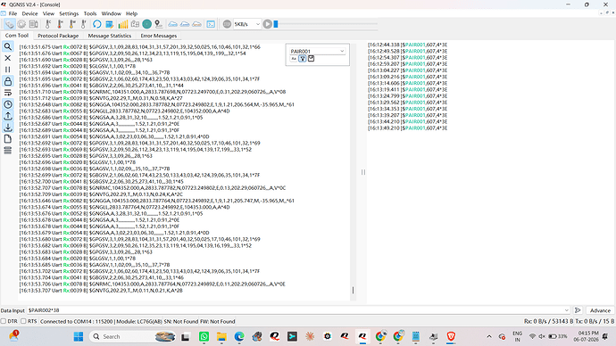The width and height of the screenshot is (616, 346).
Task: Toggle showing transmitted data upload icon
Action: (7, 116)
